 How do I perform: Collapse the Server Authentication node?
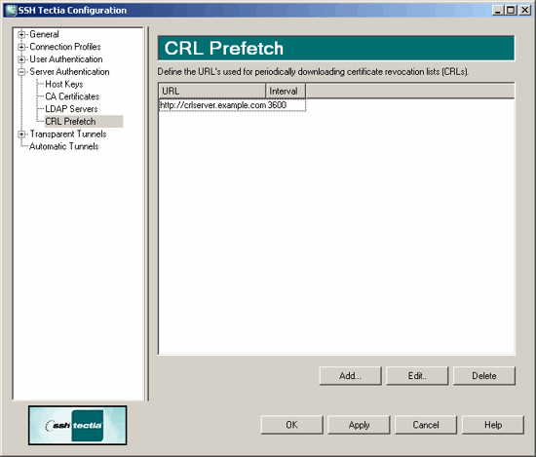(x=21, y=72)
